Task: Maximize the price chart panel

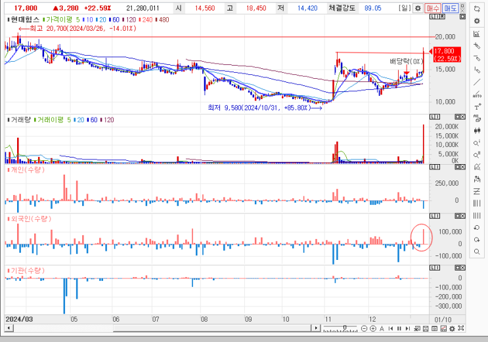Action: click(463, 16)
